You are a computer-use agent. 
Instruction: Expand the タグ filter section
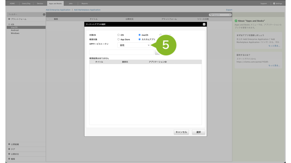(9, 149)
